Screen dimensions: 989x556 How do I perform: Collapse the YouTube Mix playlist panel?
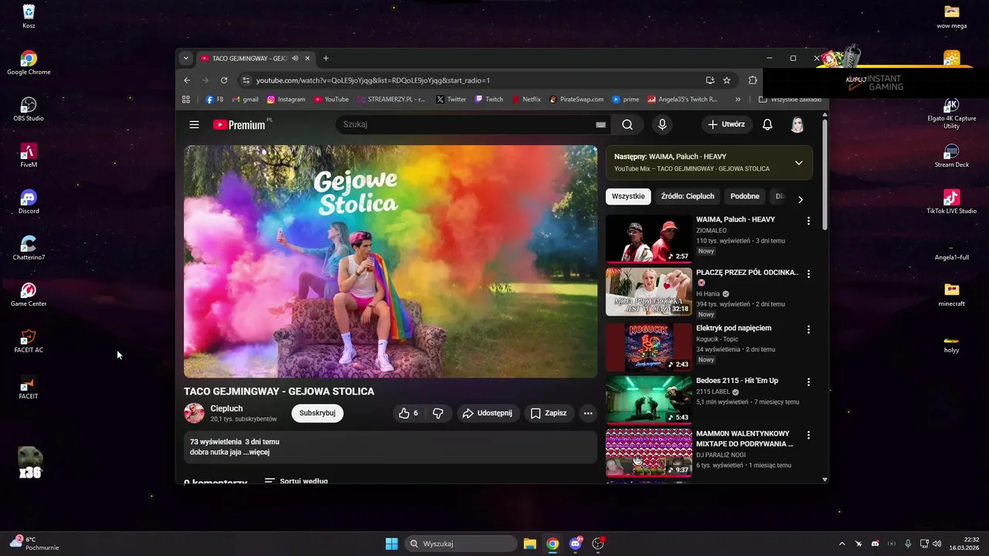[799, 163]
